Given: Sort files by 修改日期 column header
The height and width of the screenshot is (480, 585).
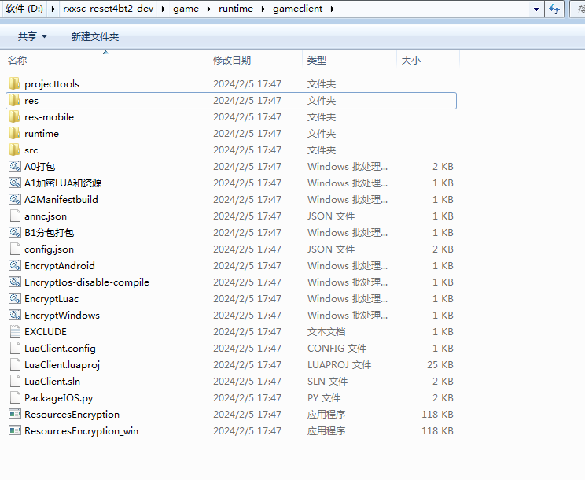Looking at the screenshot, I should tap(232, 61).
